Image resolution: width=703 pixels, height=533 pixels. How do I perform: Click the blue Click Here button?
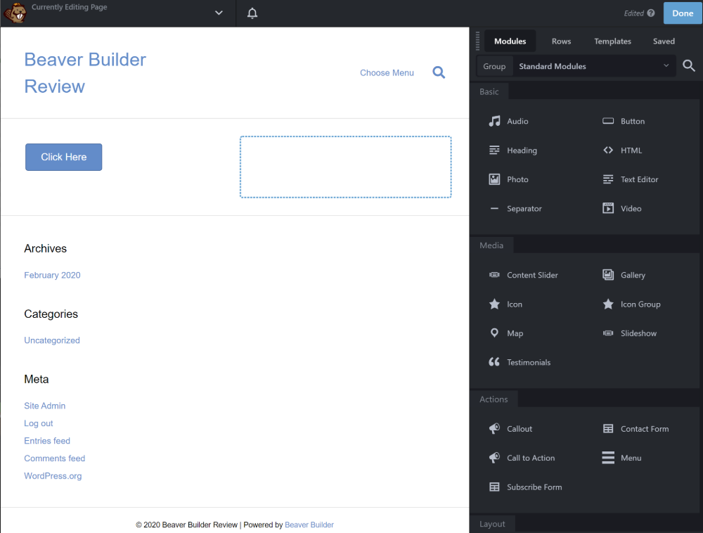(x=64, y=157)
